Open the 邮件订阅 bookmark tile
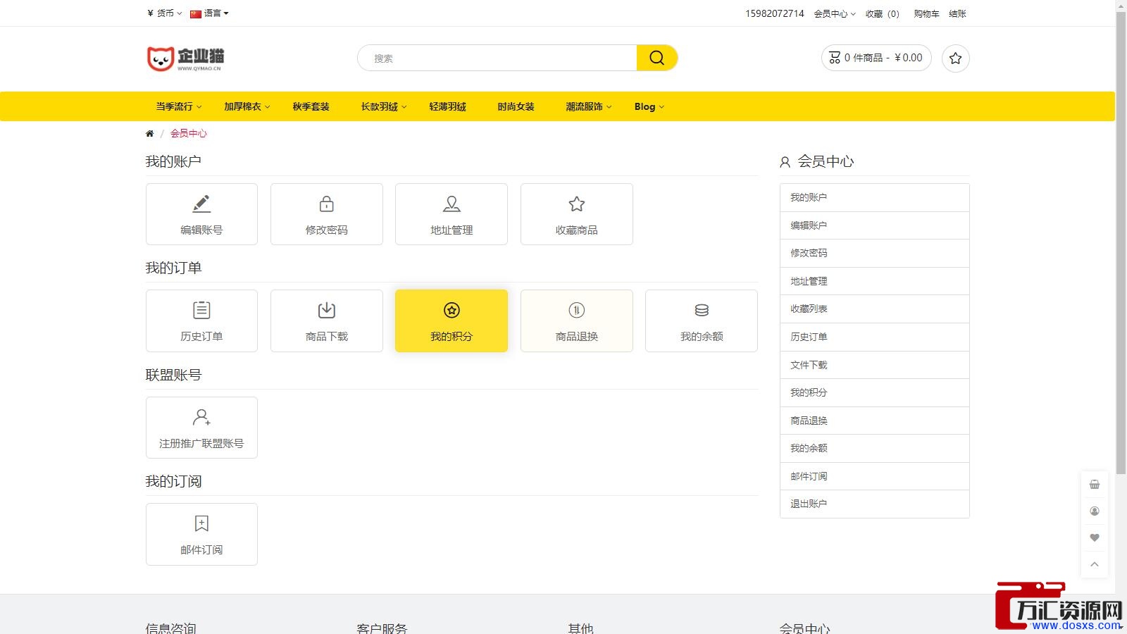 (201, 534)
